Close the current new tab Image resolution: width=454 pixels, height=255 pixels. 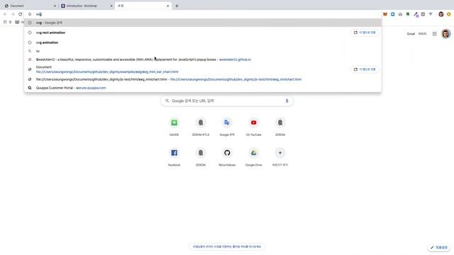[x=167, y=6]
